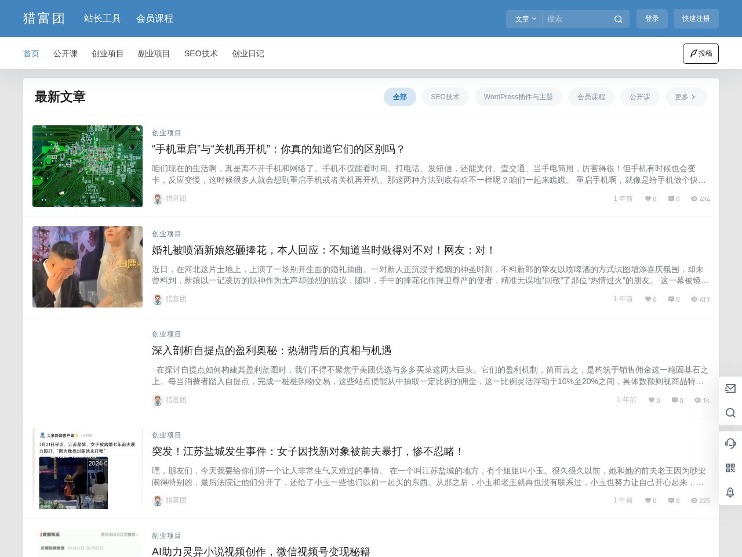742x557 pixels.
Task: Open search from the floating sidebar icon
Action: [x=730, y=413]
